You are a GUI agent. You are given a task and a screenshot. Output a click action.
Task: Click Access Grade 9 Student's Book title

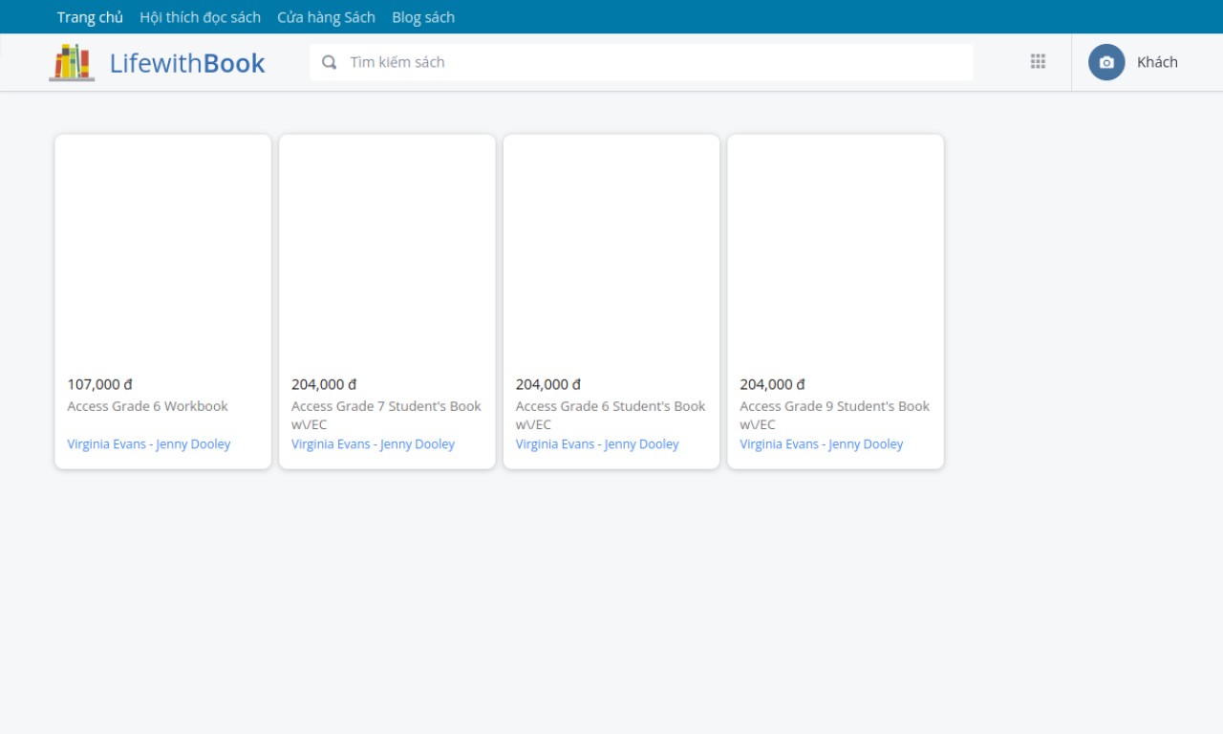pyautogui.click(x=834, y=415)
